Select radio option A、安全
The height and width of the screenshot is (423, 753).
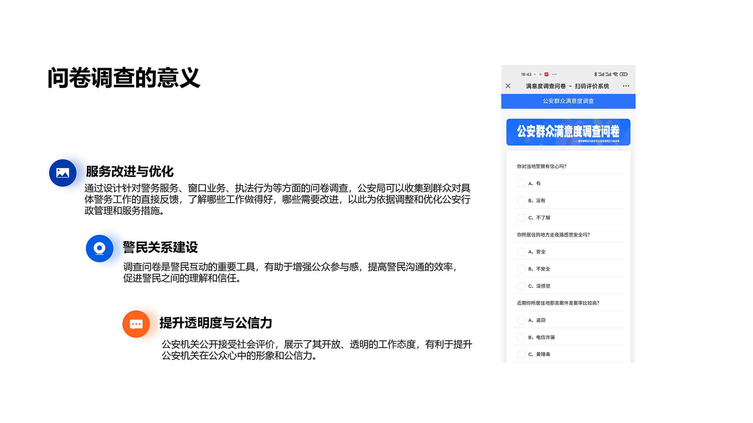click(x=521, y=252)
